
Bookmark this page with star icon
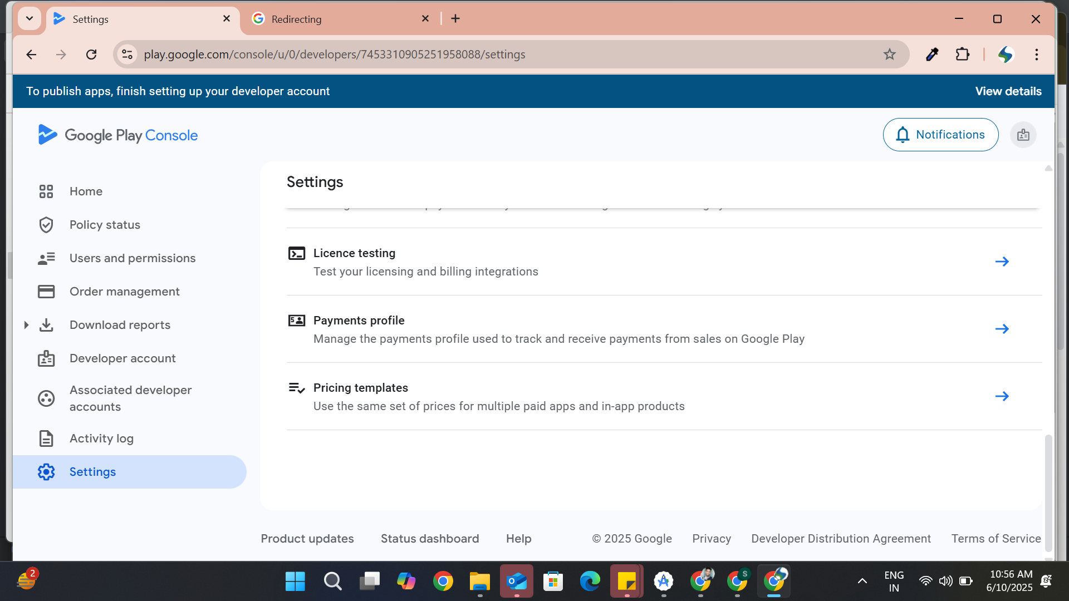point(889,55)
